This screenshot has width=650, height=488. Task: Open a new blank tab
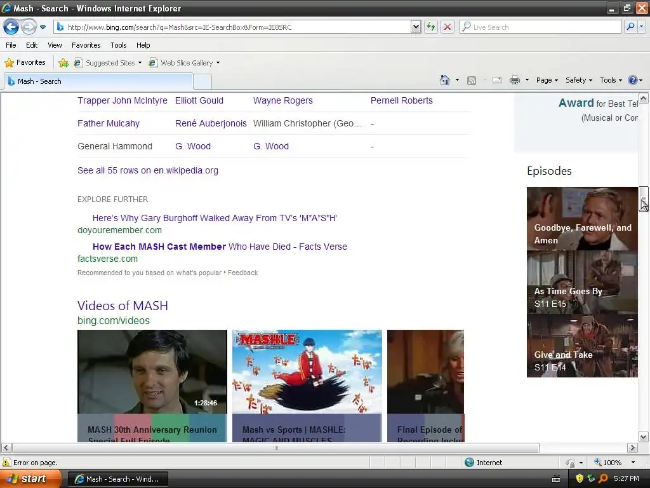(202, 82)
